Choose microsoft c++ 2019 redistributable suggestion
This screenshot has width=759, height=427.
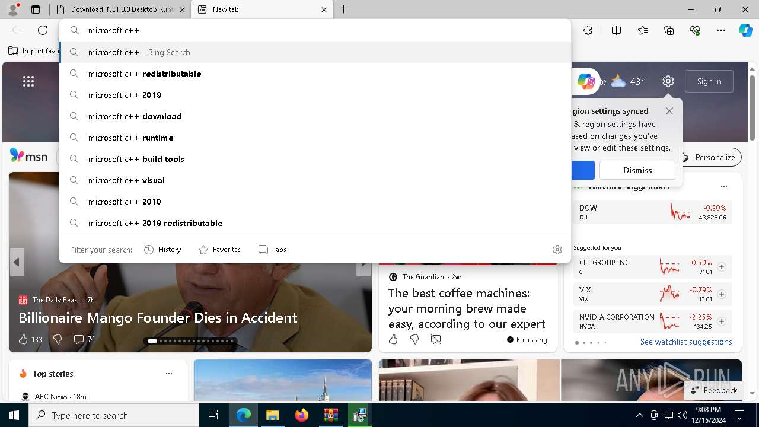pos(315,223)
